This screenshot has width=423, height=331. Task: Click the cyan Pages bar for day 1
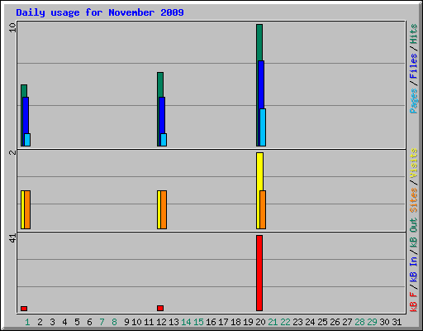[x=27, y=140]
